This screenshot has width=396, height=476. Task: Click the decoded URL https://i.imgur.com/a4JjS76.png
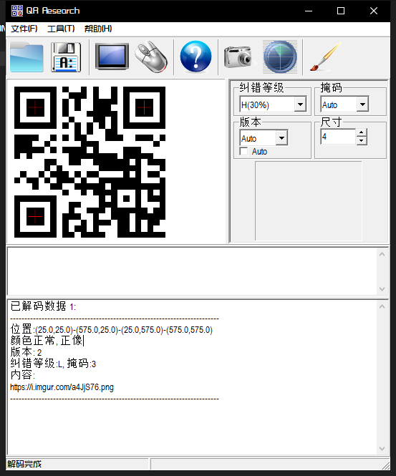(62, 387)
